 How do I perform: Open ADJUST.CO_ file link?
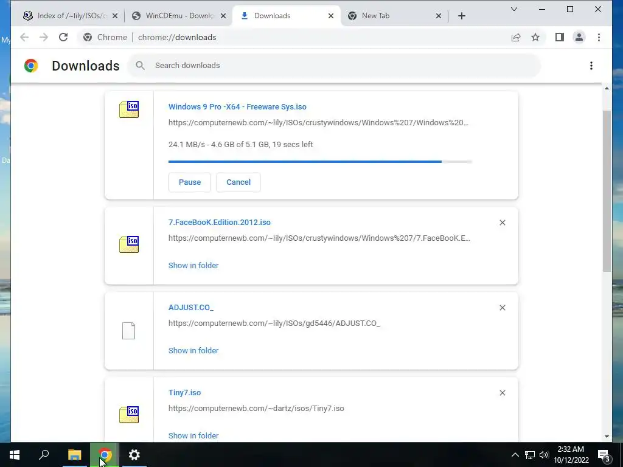point(190,307)
